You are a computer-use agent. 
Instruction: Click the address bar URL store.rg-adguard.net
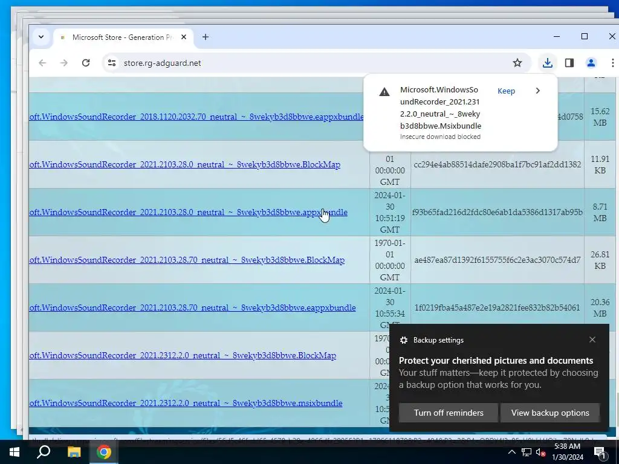pyautogui.click(x=162, y=63)
